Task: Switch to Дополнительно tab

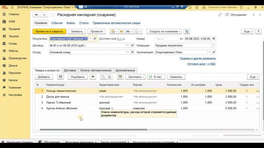Action: [125, 70]
